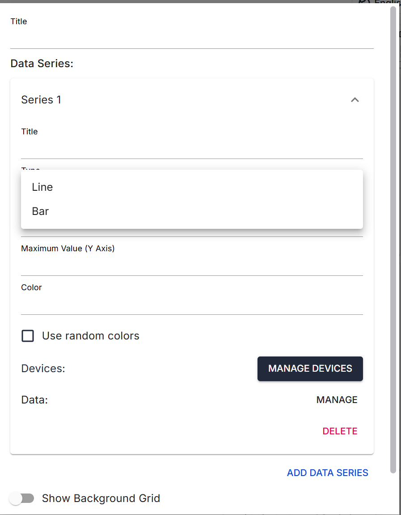Collapse the Series 1 panel chevron
The width and height of the screenshot is (401, 515).
tap(355, 100)
